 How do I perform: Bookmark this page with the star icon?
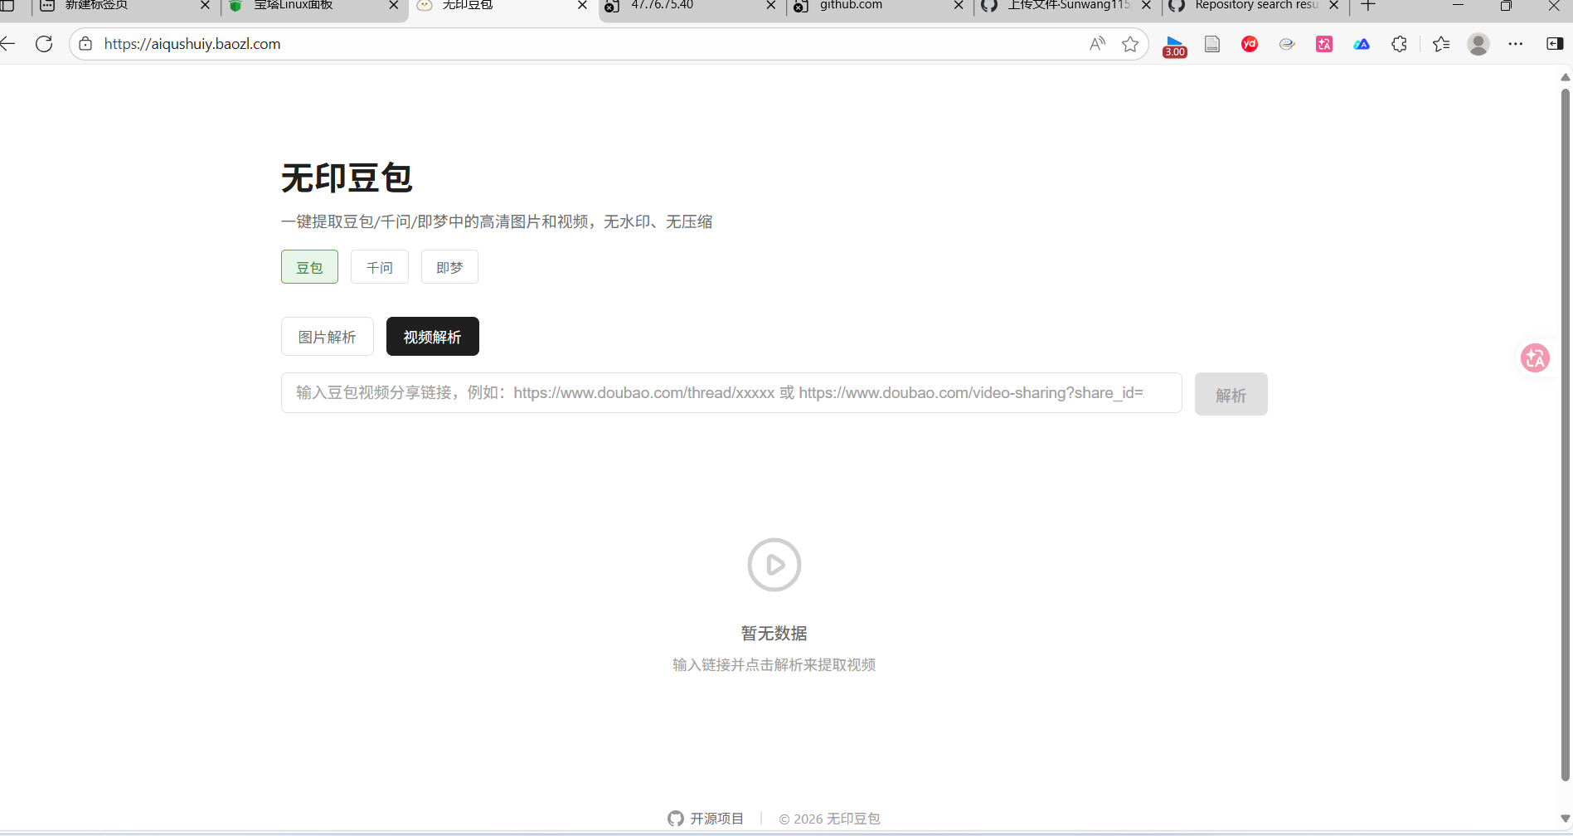click(x=1130, y=44)
